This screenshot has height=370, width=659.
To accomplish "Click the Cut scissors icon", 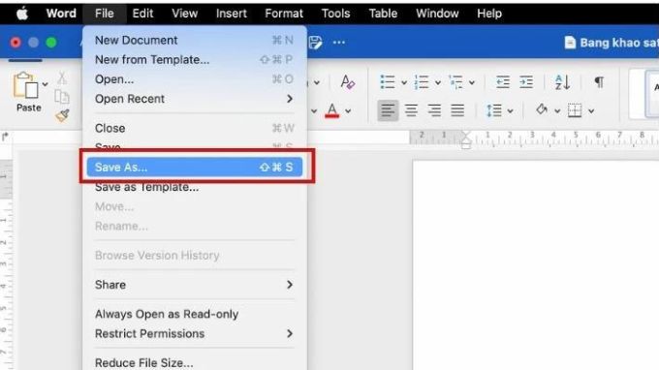I will [x=62, y=77].
